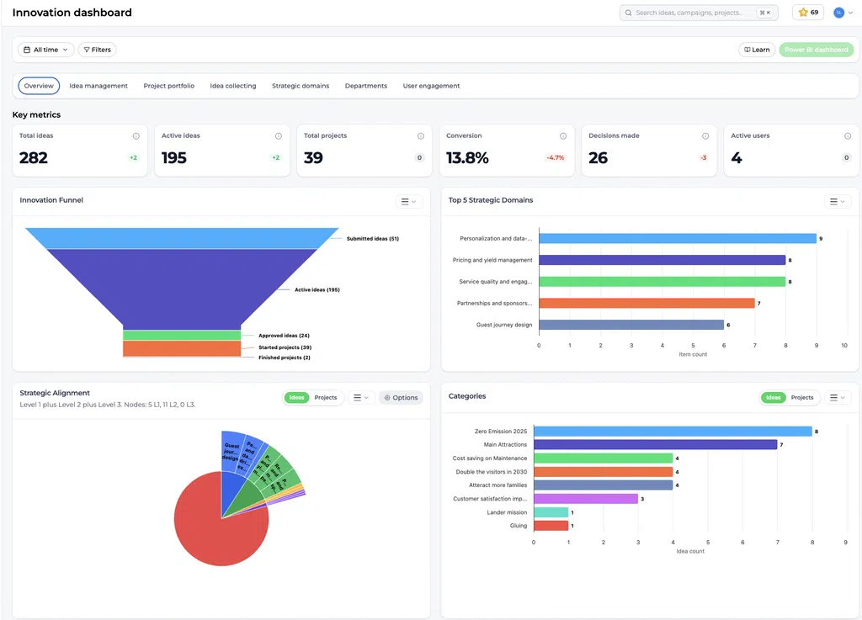Click the search magnifier icon
Screen dimensions: 862x620
pos(628,13)
